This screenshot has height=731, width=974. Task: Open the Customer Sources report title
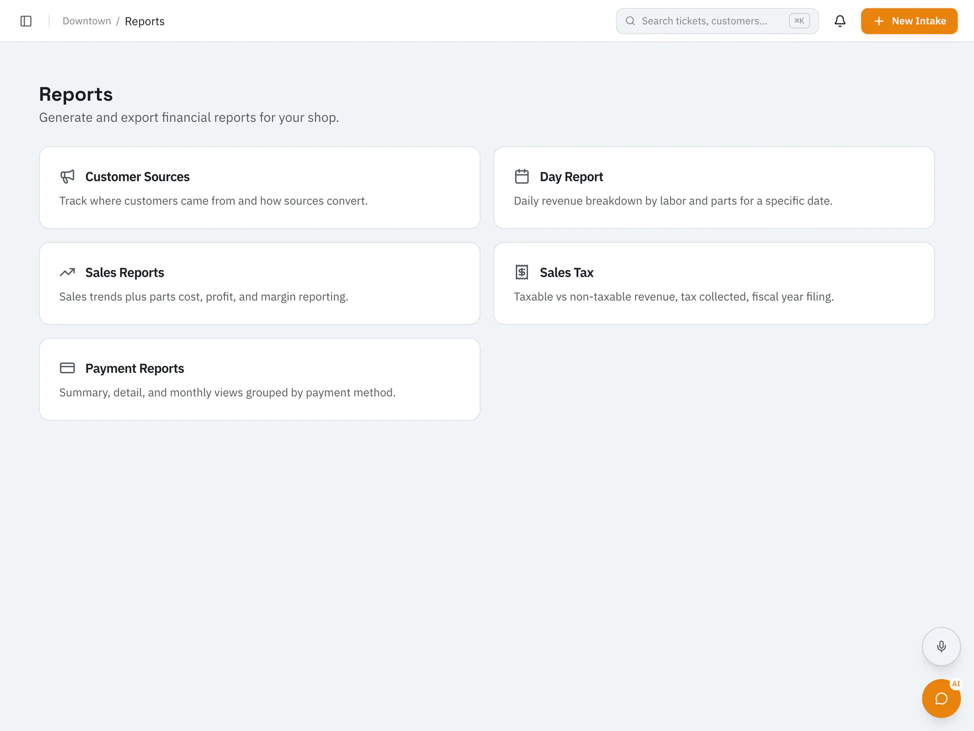(137, 176)
